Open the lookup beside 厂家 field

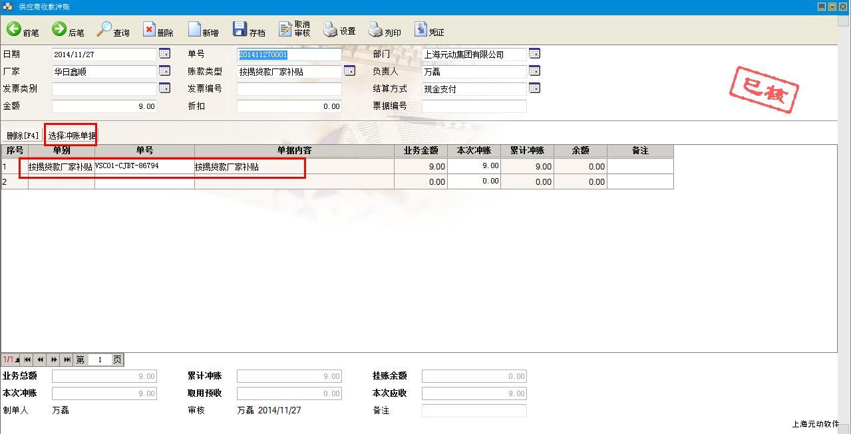tap(164, 71)
